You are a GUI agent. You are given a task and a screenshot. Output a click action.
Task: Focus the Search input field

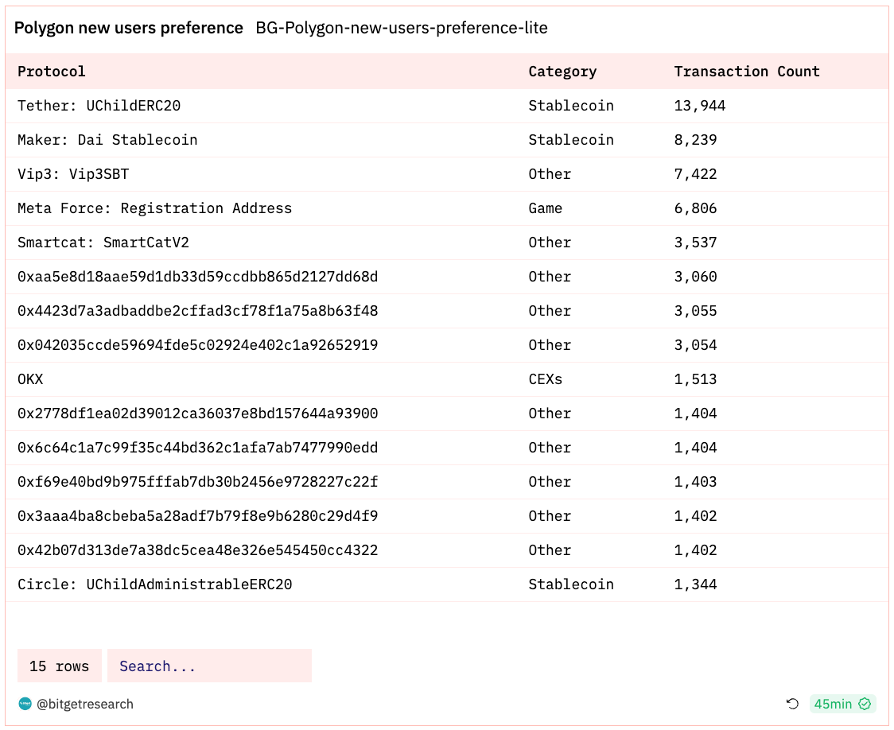[209, 666]
